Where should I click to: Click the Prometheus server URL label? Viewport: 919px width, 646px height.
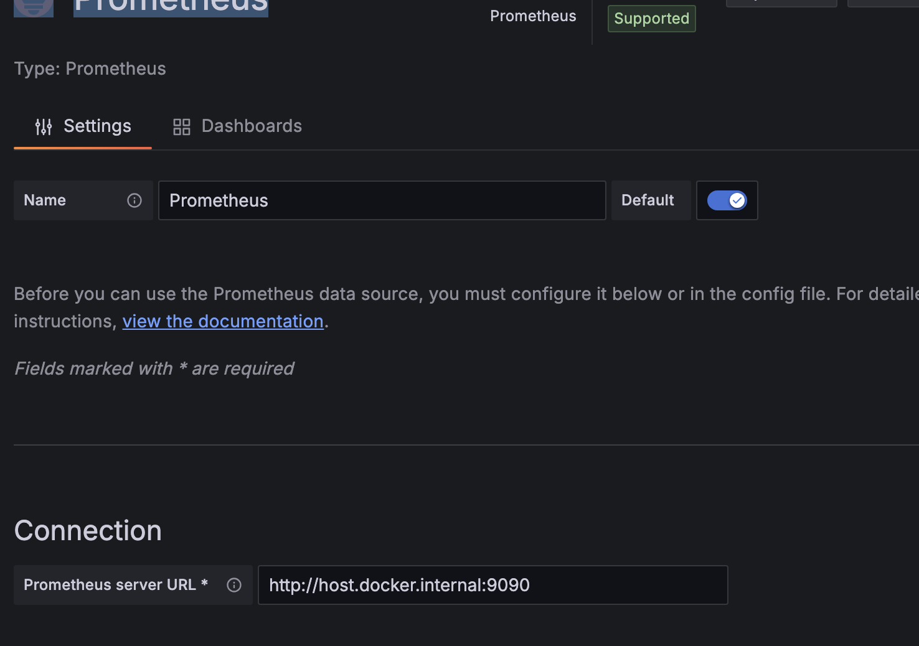pos(110,585)
